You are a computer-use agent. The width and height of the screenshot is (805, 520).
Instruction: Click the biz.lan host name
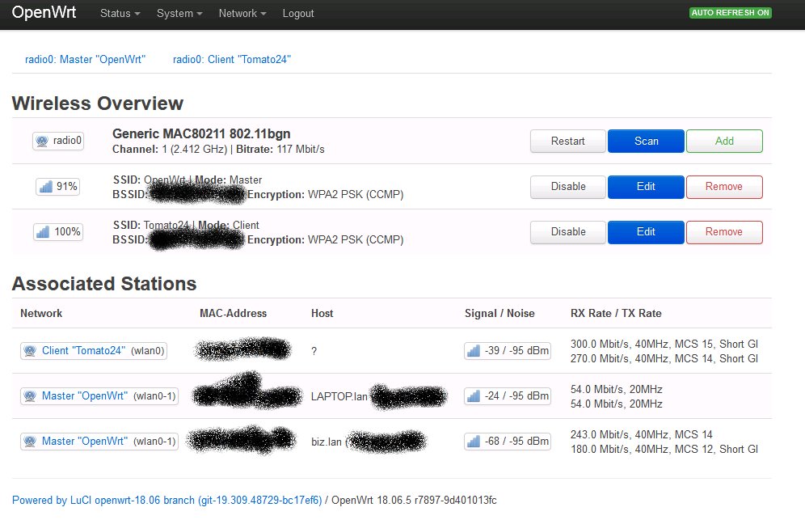click(326, 442)
